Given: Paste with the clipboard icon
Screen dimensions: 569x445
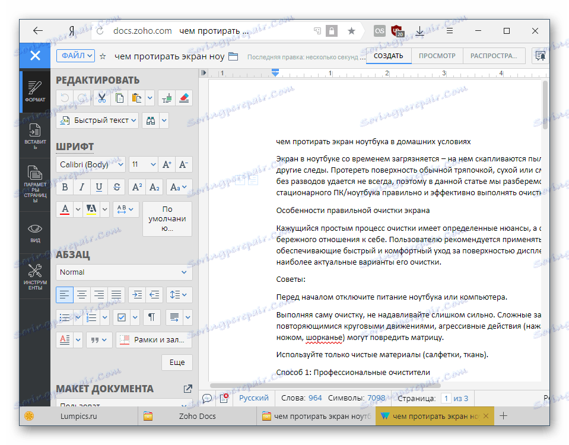Looking at the screenshot, I should coord(136,98).
